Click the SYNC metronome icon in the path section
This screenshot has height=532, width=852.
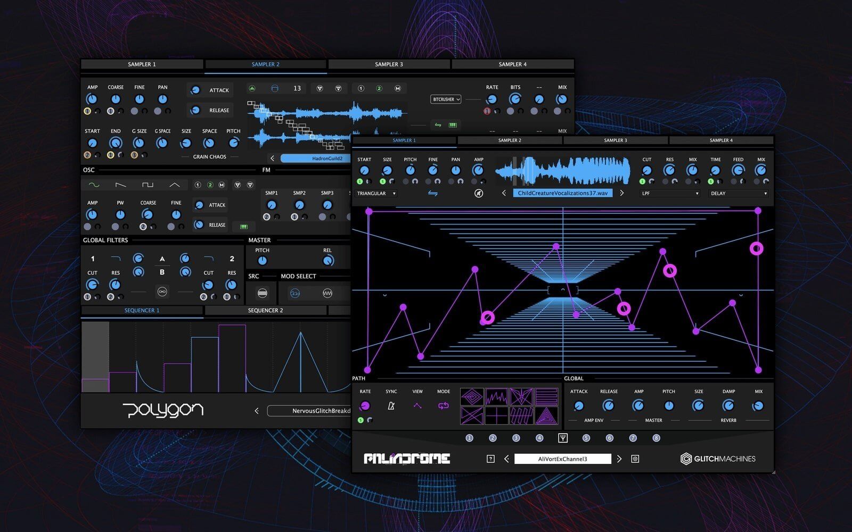coord(391,406)
